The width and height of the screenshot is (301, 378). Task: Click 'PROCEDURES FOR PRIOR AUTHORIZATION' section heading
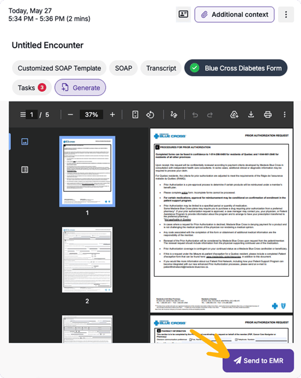185,147
